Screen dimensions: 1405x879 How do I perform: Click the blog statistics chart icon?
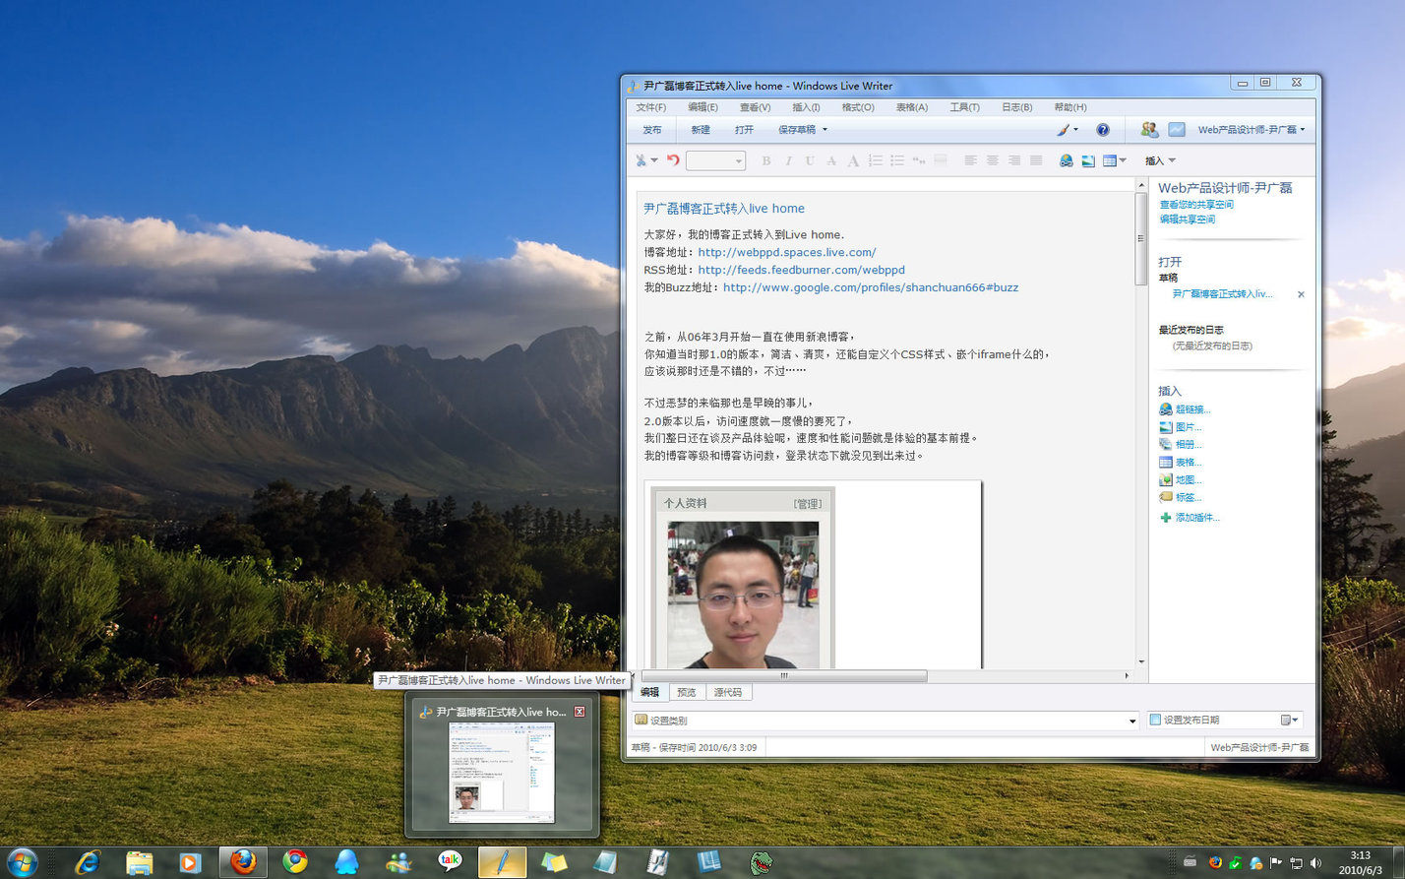[1177, 129]
